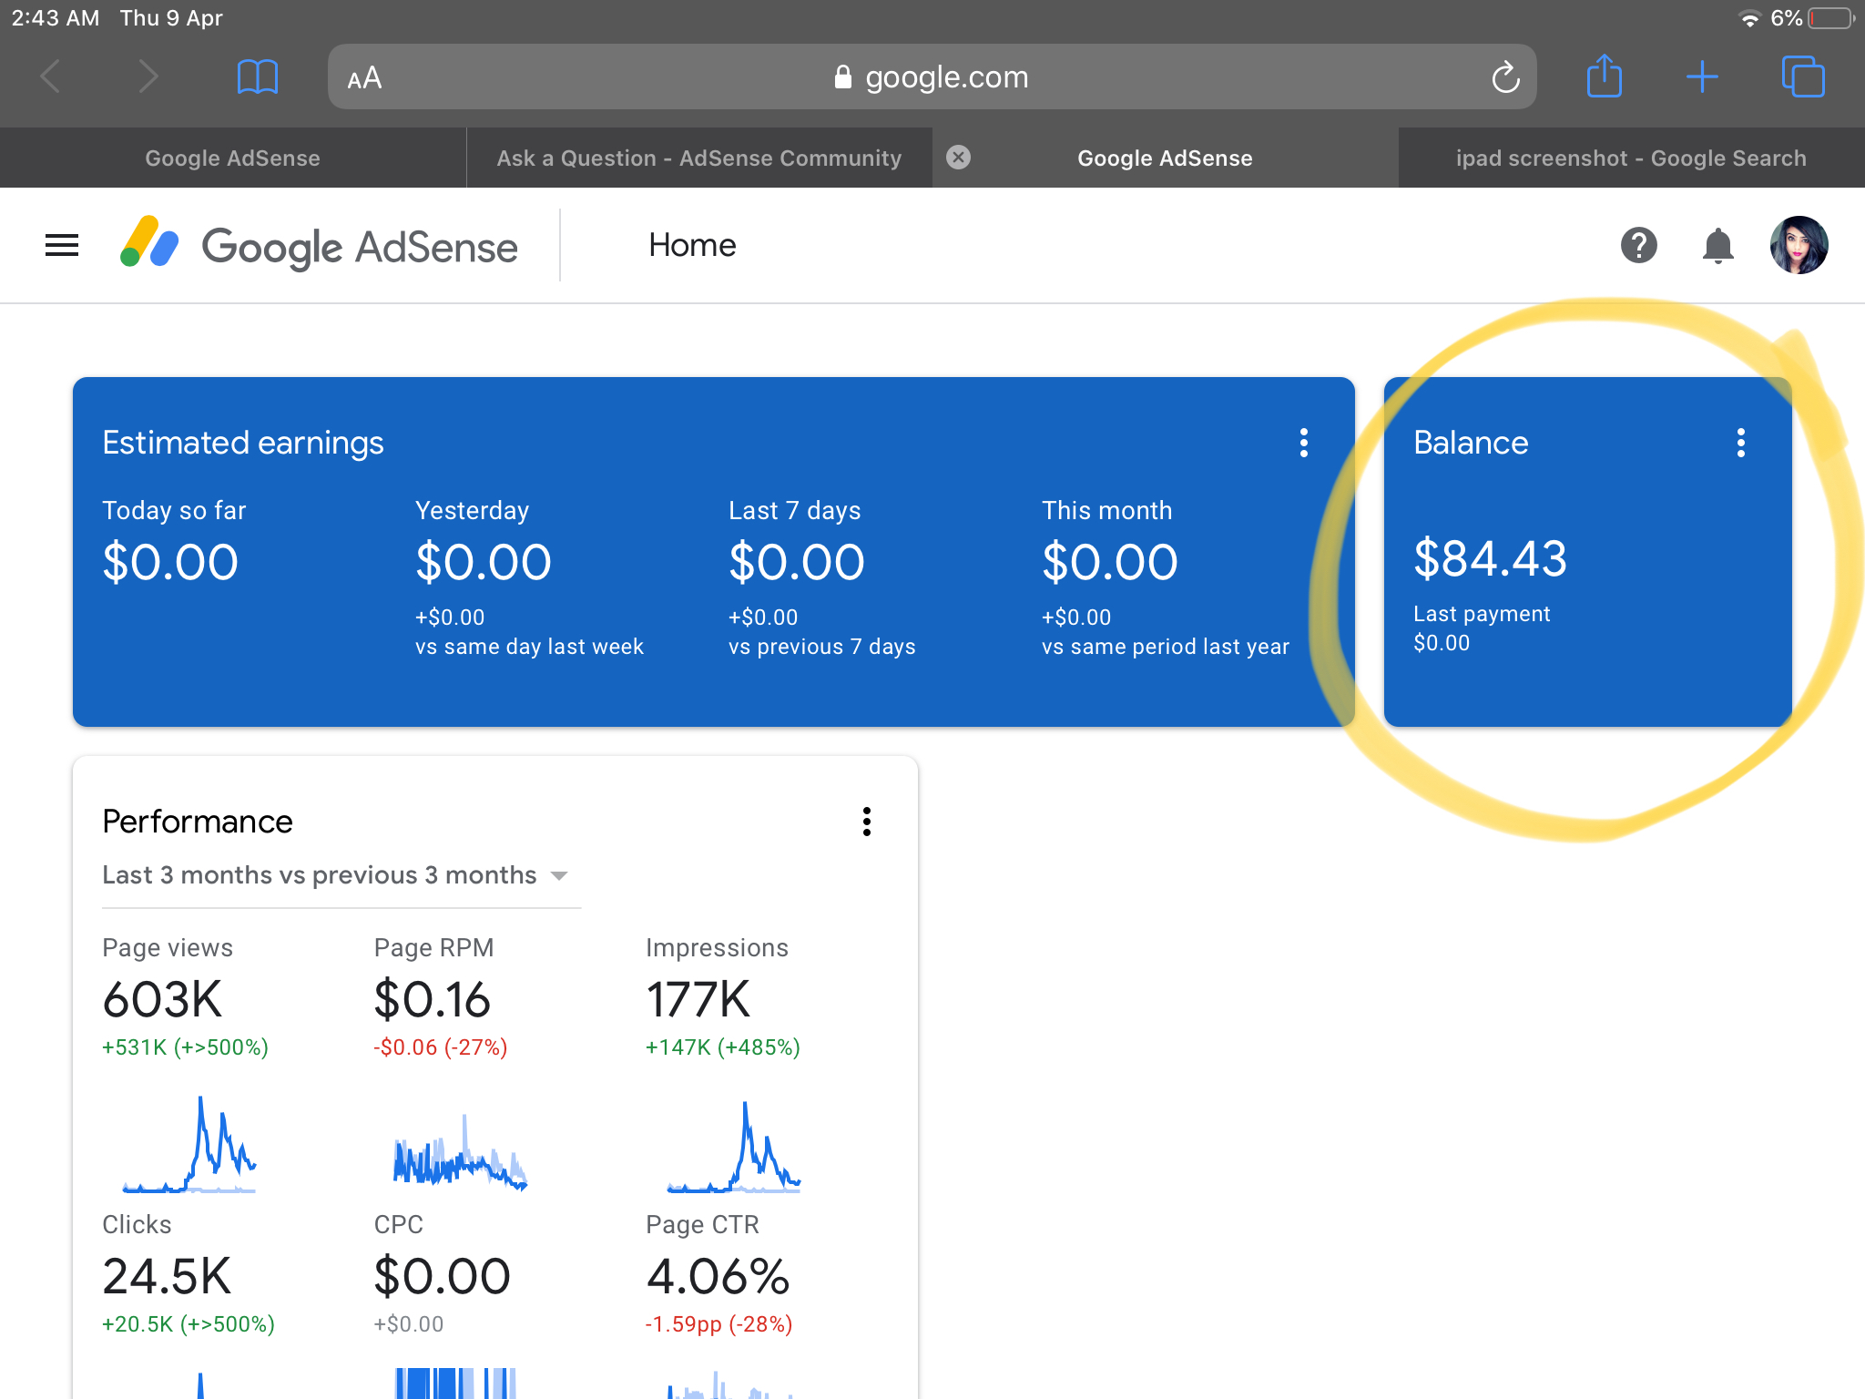
Task: Add a new tab with the plus icon
Action: click(1702, 77)
